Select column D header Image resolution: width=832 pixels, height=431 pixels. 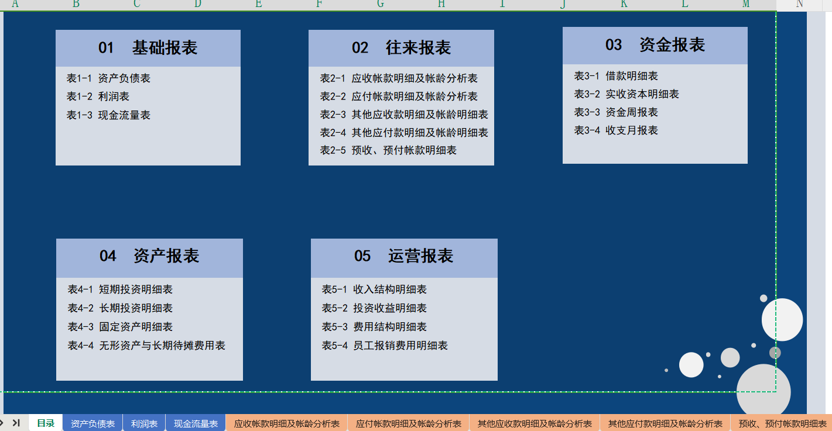(x=198, y=5)
